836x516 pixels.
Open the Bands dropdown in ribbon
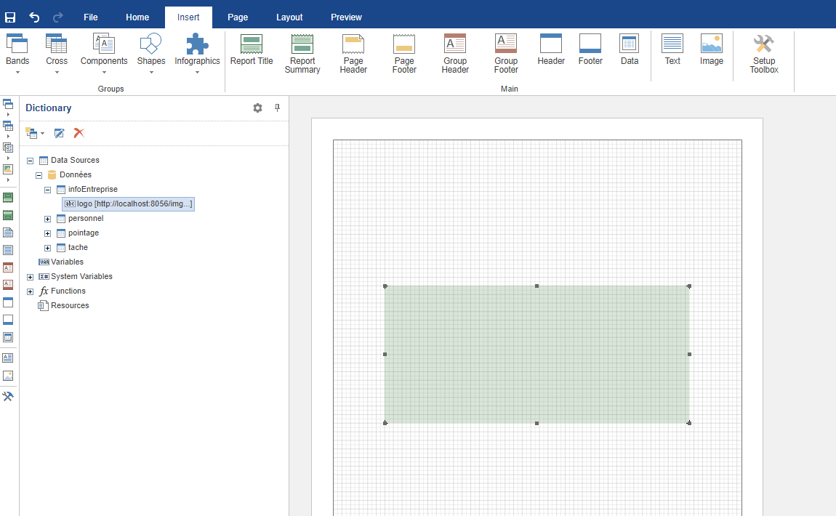coord(17,53)
